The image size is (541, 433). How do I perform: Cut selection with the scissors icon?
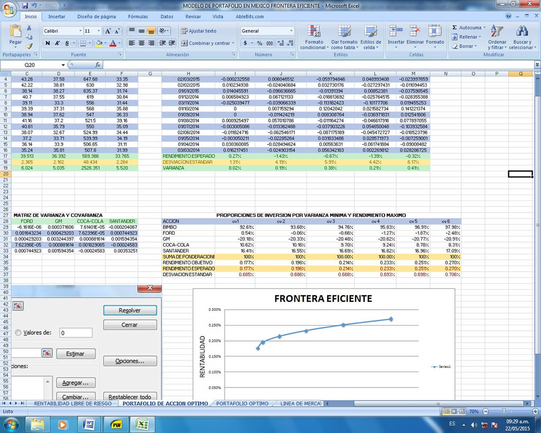pyautogui.click(x=29, y=28)
